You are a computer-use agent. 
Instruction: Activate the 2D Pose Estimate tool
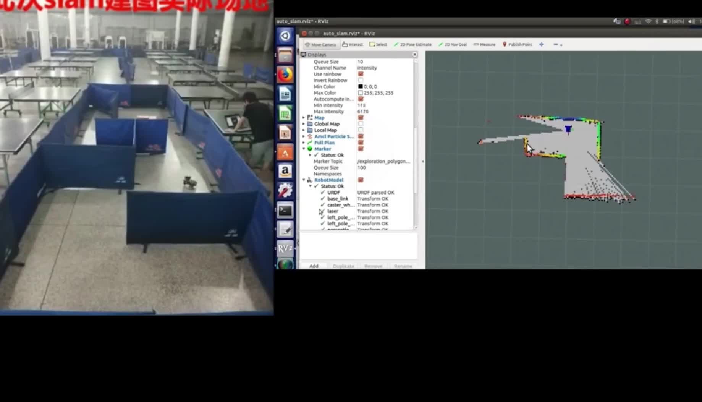[412, 45]
